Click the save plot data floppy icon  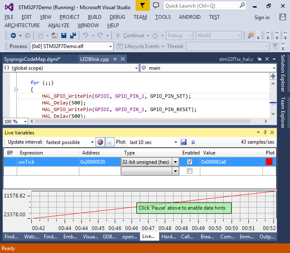click(184, 142)
